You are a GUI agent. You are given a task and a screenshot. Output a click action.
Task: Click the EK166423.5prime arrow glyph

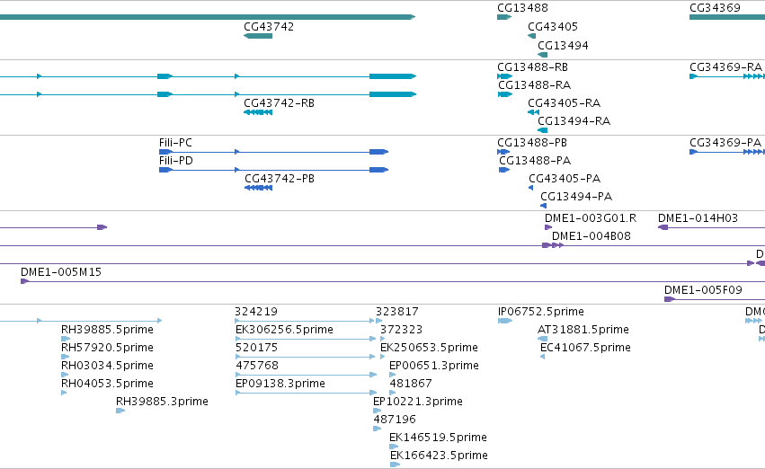tap(396, 465)
